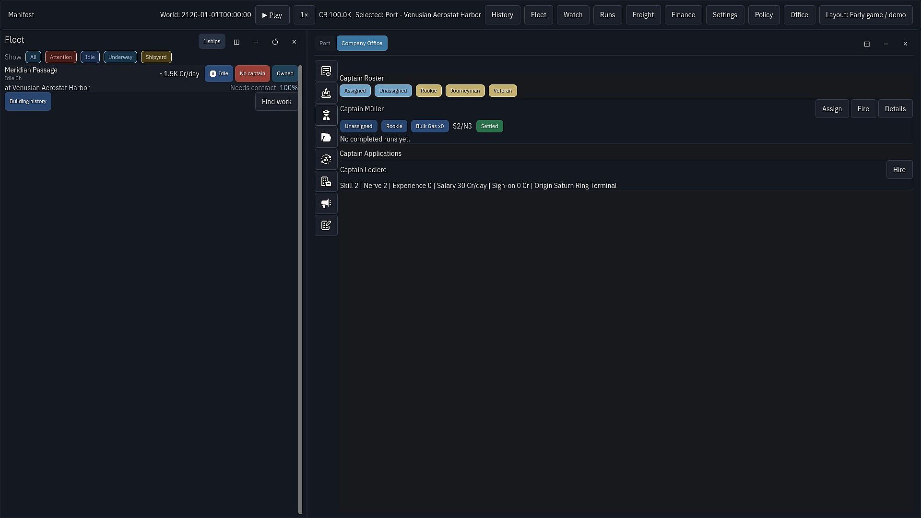The height and width of the screenshot is (518, 921).
Task: Close the Fleet panel
Action: tap(294, 42)
